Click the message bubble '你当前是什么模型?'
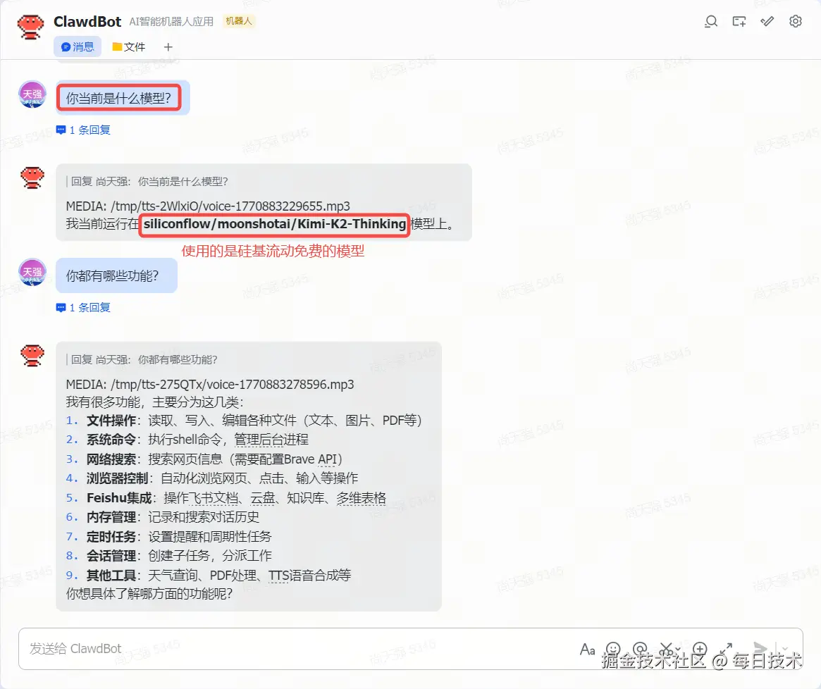The height and width of the screenshot is (689, 821). 122,98
